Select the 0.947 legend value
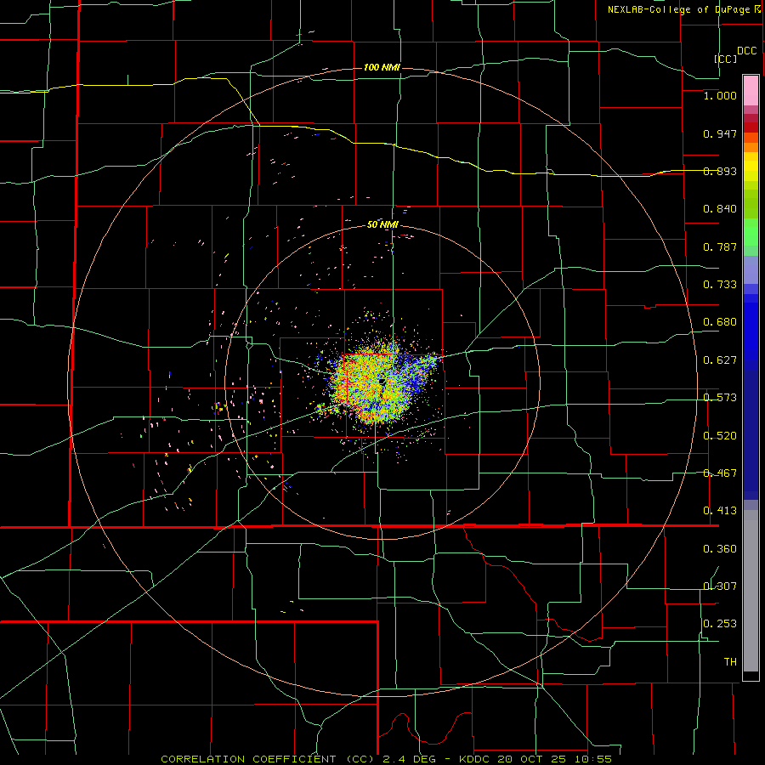This screenshot has height=765, width=765. coord(720,133)
